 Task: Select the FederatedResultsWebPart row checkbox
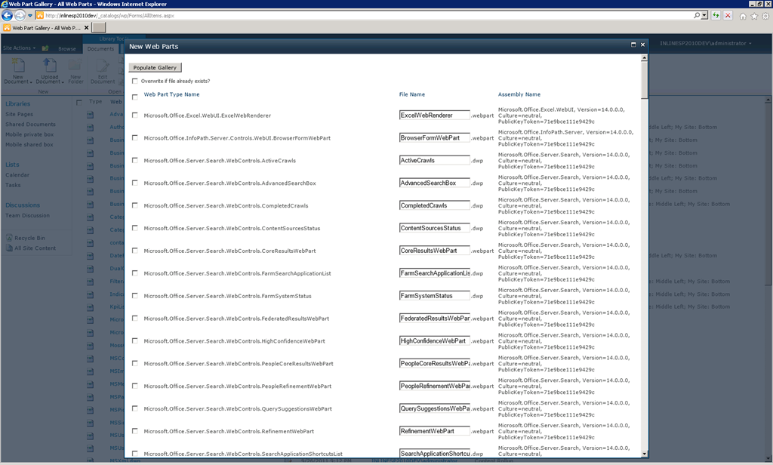tap(134, 319)
